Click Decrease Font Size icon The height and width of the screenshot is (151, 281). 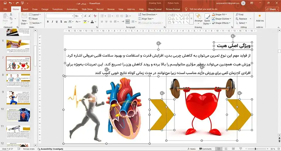click(x=90, y=16)
